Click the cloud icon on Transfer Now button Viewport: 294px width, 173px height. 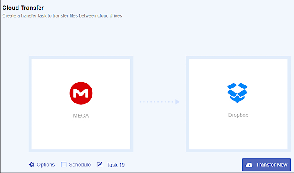point(249,165)
